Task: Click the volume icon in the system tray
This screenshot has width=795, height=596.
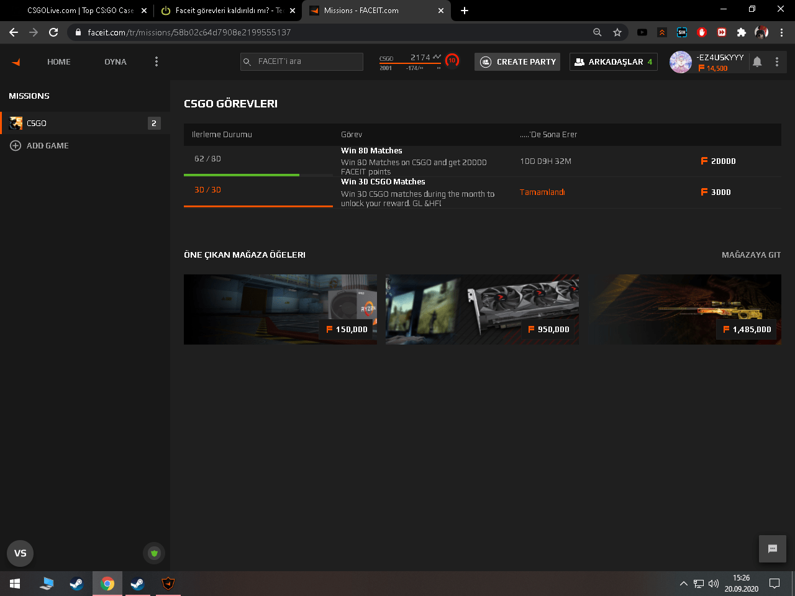Action: pyautogui.click(x=713, y=584)
